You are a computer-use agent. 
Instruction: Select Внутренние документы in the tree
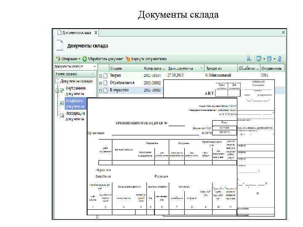(75, 91)
